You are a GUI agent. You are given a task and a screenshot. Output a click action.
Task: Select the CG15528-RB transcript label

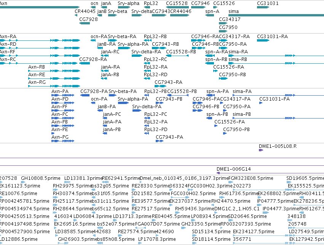click(x=181, y=52)
